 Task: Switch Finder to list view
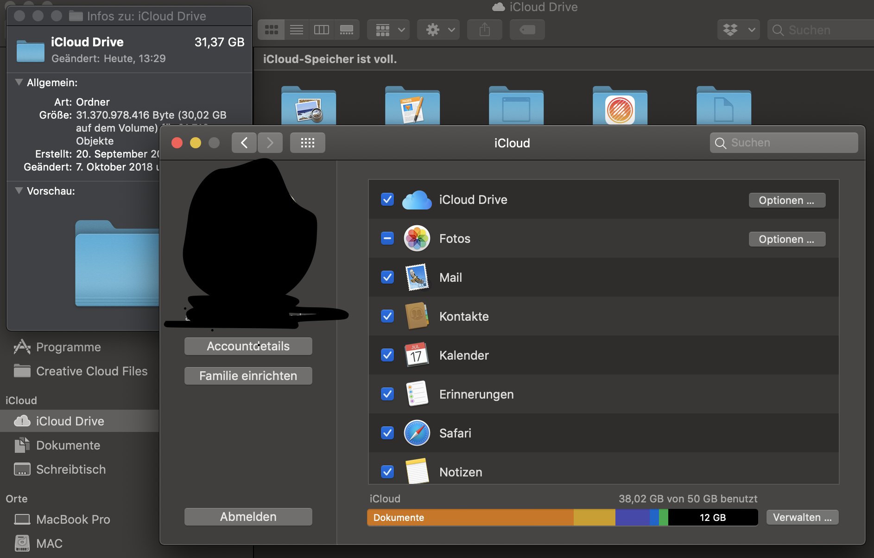click(296, 30)
